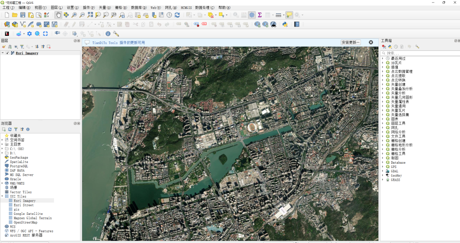This screenshot has width=460, height=243.
Task: Open the Python console from the toolbar
Action: coord(285,24)
